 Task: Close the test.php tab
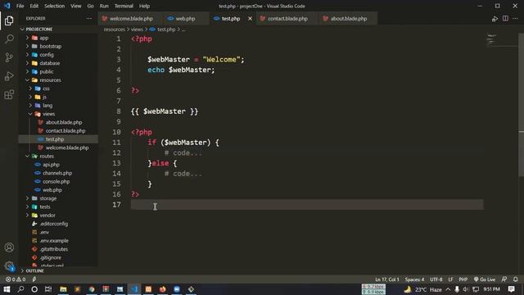[x=250, y=18]
